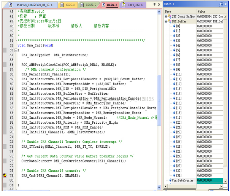The image size is (230, 196).
Task: Click line 73 gutter marker
Action: coord(5,147)
